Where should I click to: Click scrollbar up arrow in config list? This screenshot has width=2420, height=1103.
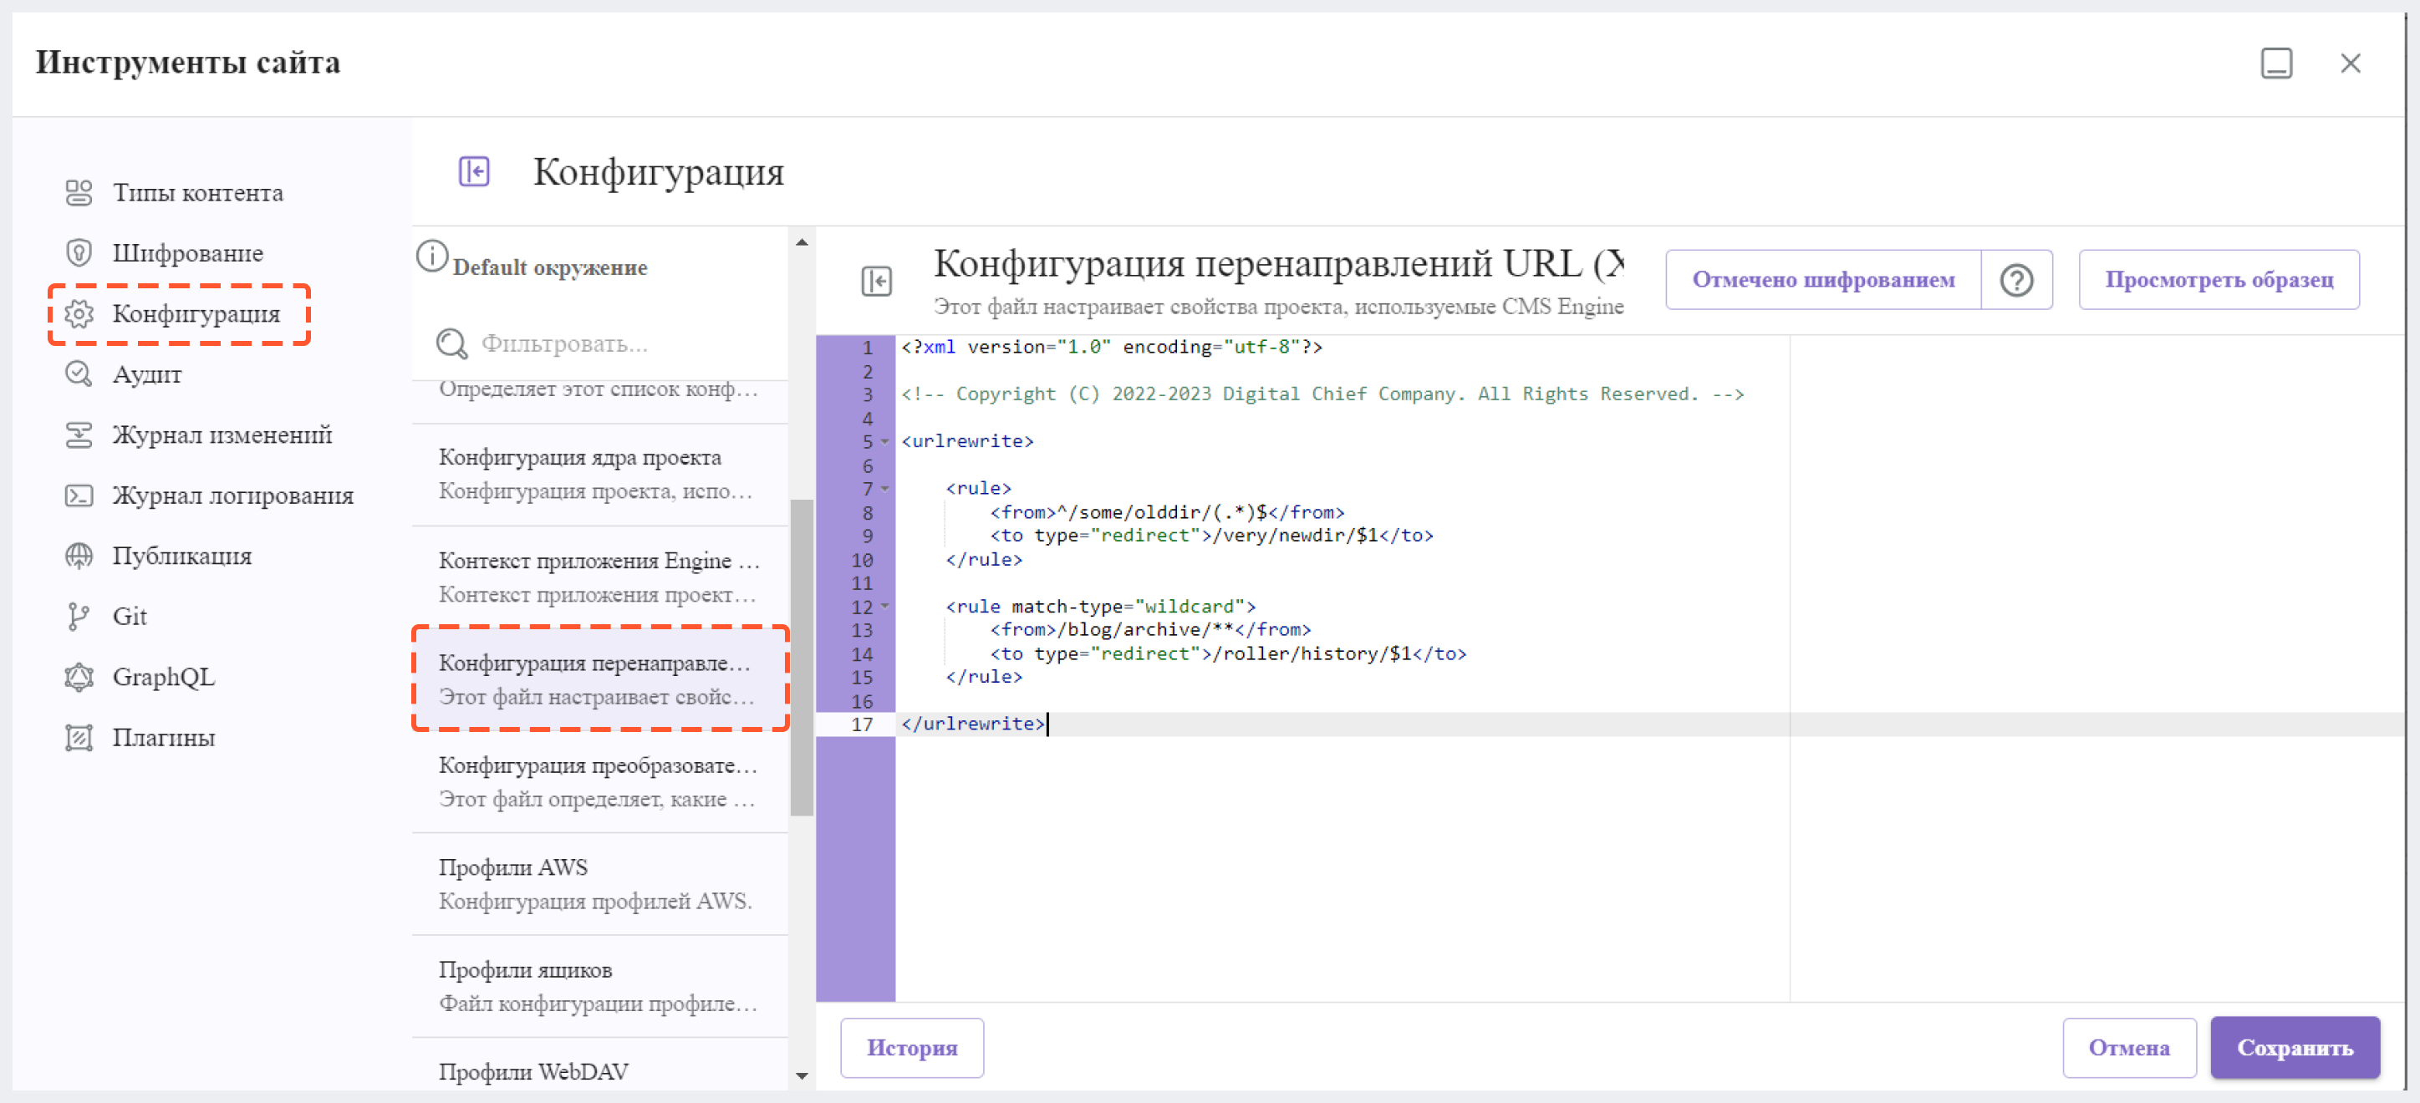tap(802, 242)
